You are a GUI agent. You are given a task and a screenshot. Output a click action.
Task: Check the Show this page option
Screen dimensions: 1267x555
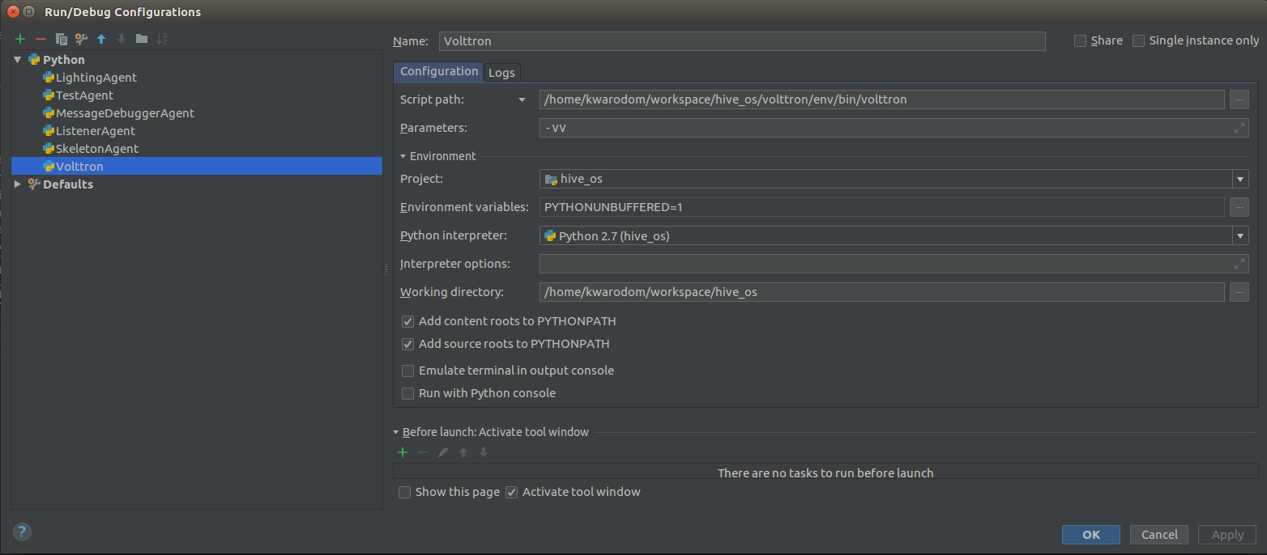click(404, 492)
